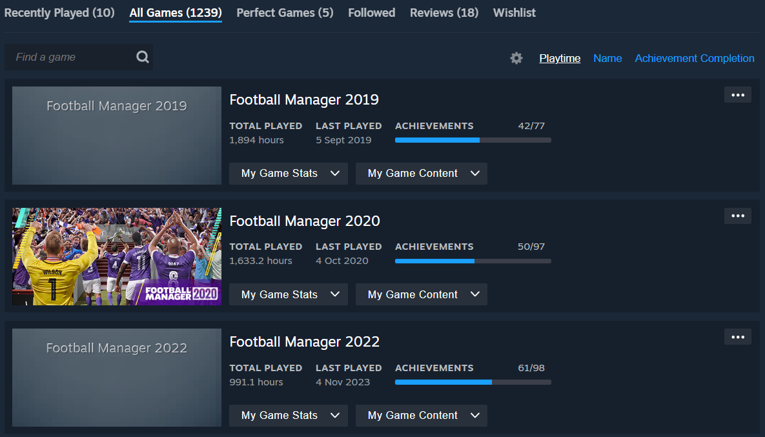Click Football Manager 2019 achievements progress bar

point(473,141)
